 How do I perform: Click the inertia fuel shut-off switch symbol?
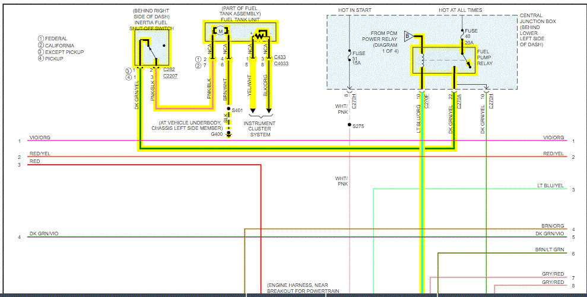(151, 47)
